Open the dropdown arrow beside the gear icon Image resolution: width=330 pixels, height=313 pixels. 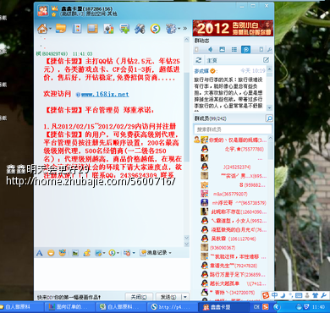pos(179,29)
